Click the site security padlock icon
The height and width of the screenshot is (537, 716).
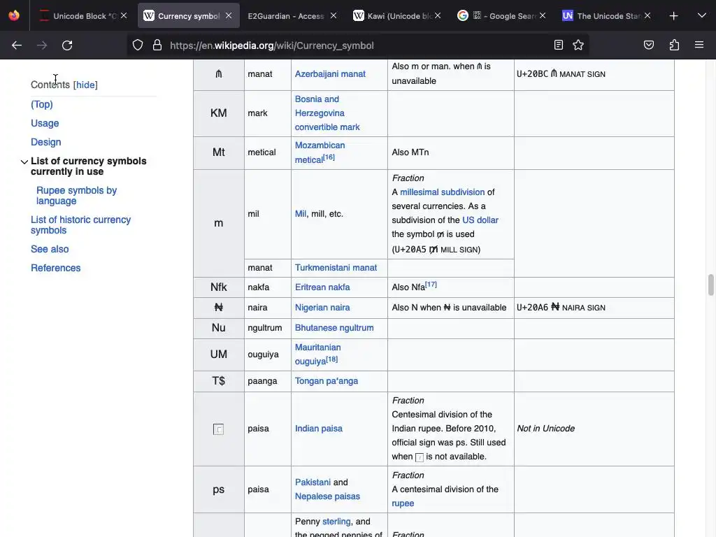(x=157, y=45)
